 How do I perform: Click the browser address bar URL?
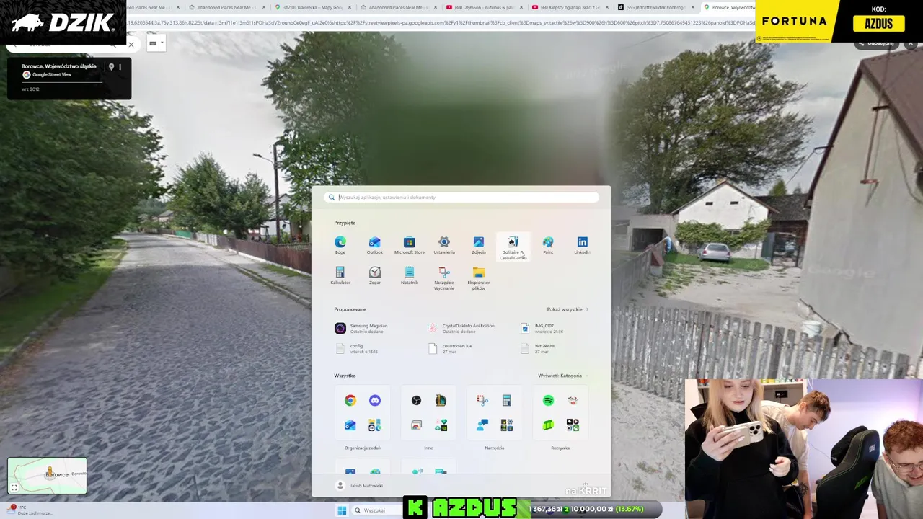(440, 22)
